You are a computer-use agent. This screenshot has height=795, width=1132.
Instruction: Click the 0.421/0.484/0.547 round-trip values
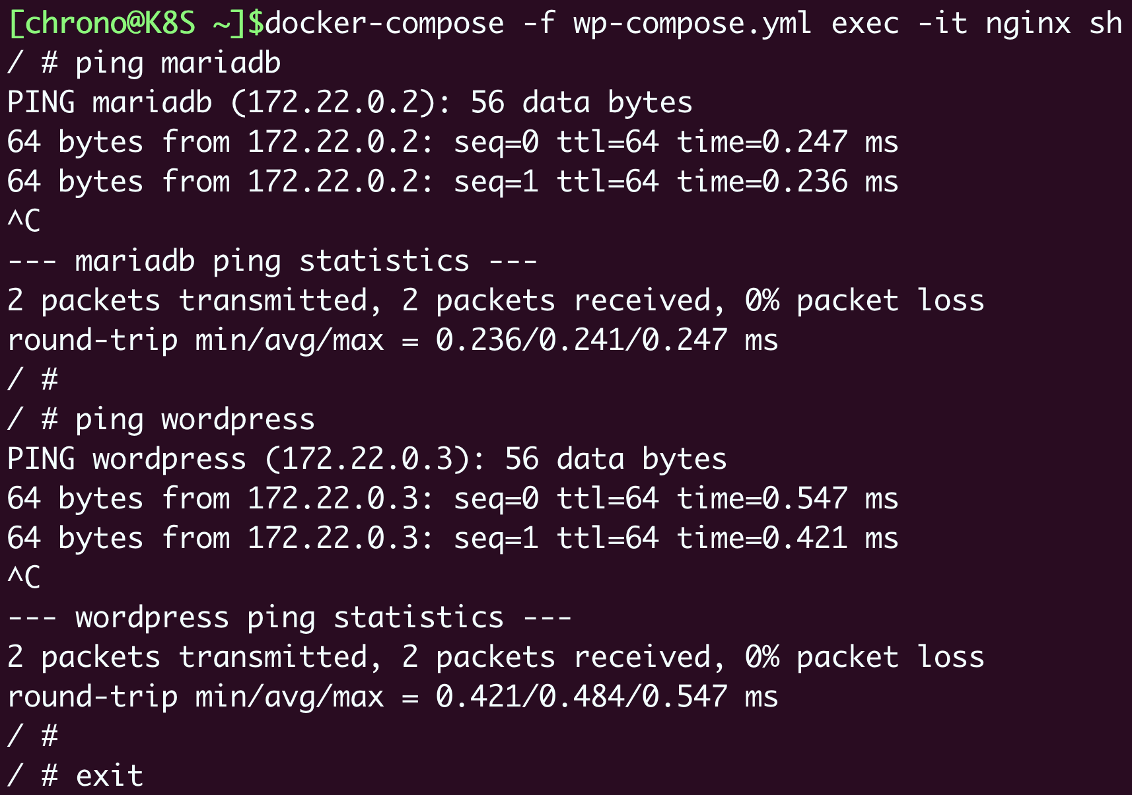(x=581, y=697)
